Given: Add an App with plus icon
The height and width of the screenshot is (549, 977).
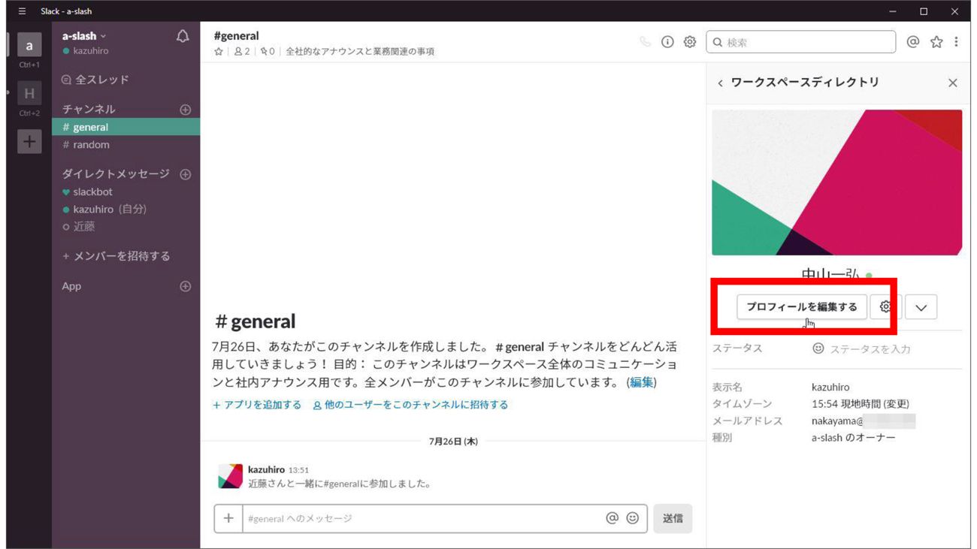Looking at the screenshot, I should [186, 287].
